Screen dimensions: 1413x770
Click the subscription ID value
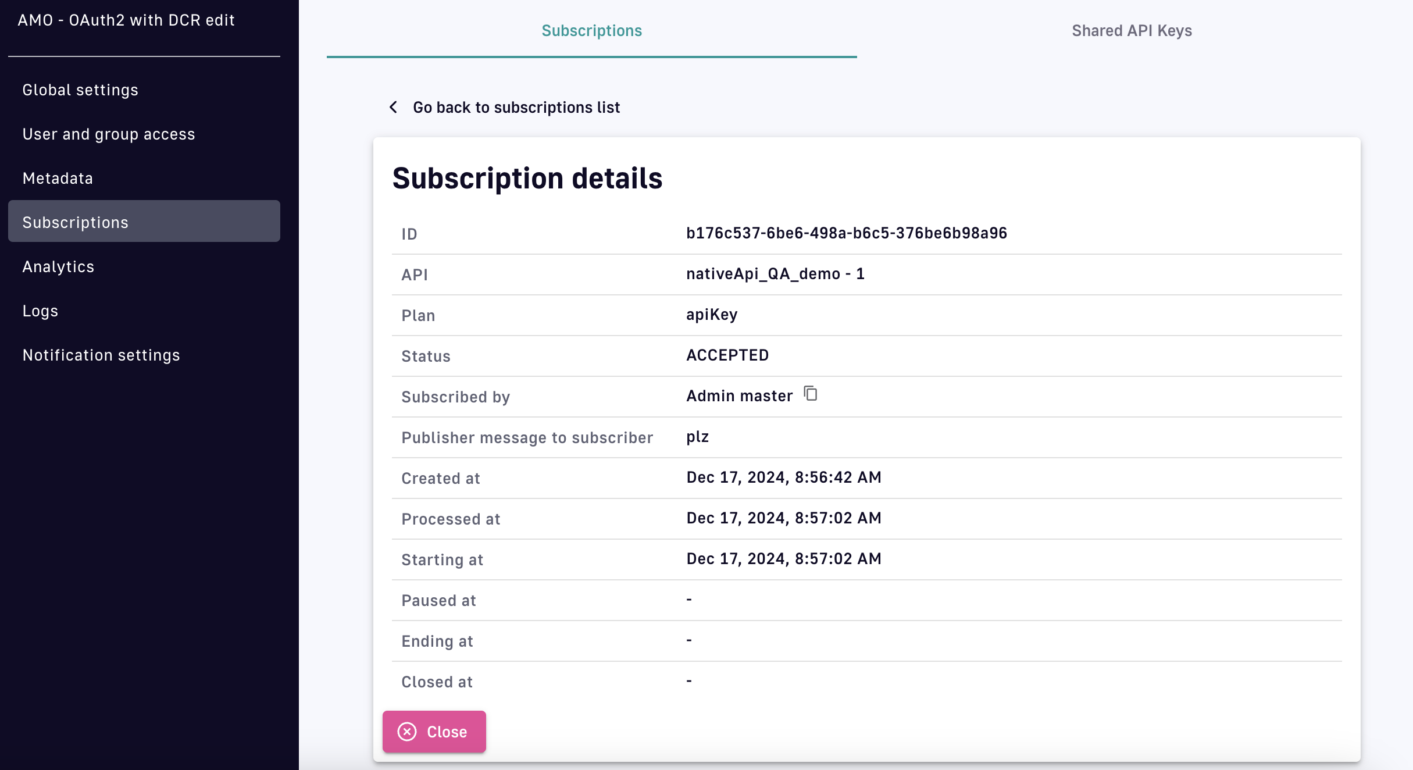(x=846, y=233)
